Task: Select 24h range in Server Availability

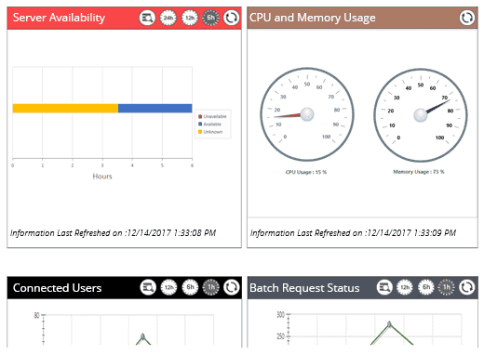Action: (x=168, y=18)
